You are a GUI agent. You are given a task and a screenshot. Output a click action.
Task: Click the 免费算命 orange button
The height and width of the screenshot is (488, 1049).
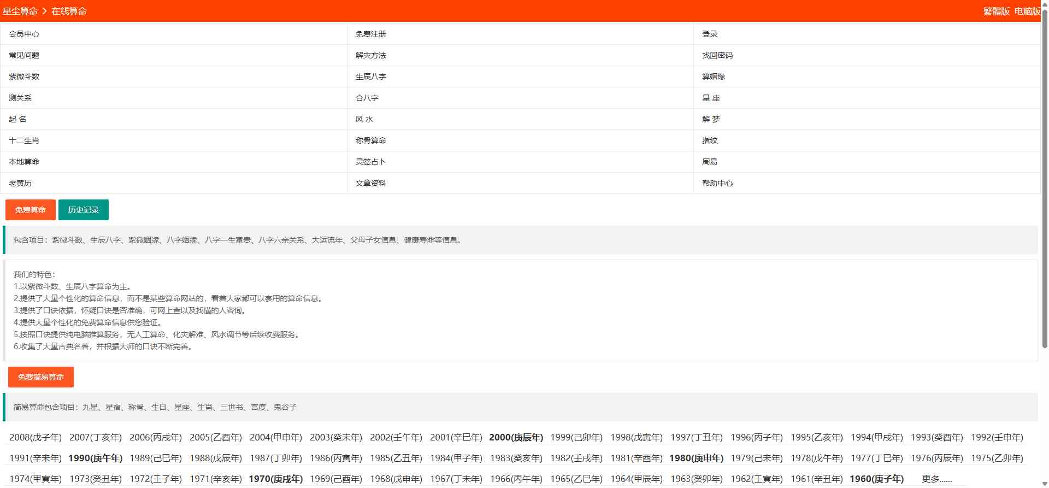coord(31,210)
